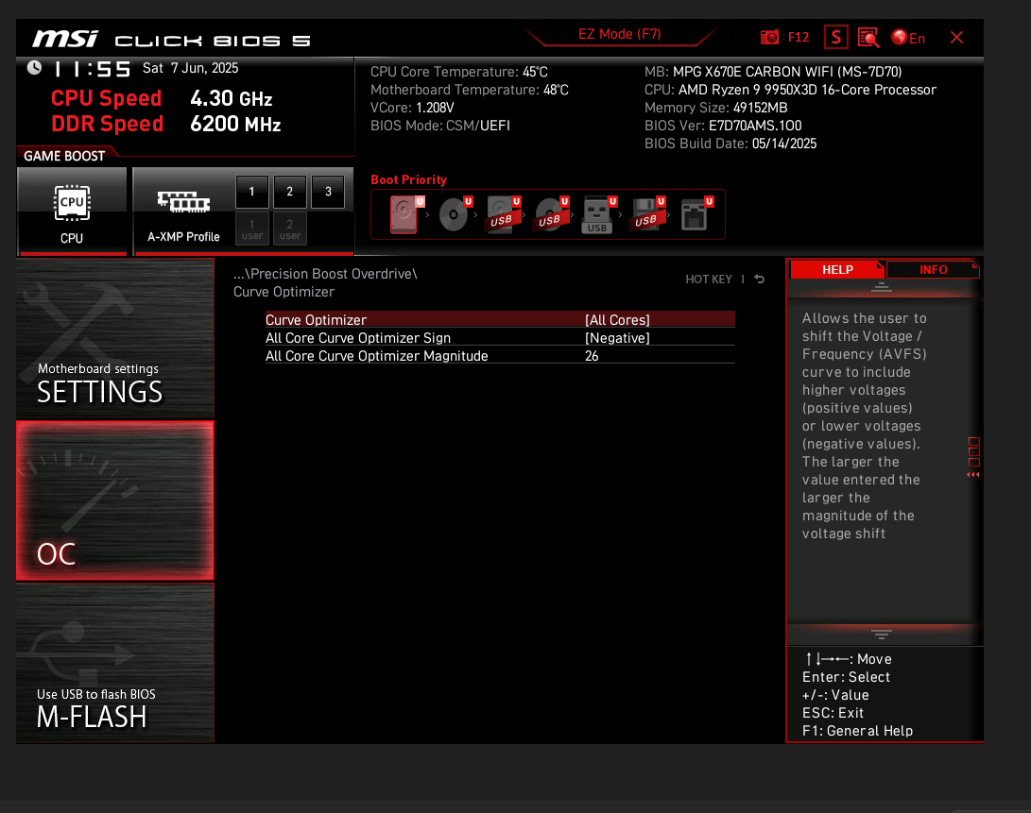Select the USB optical drive boot icon
This screenshot has width=1031, height=813.
[x=552, y=214]
